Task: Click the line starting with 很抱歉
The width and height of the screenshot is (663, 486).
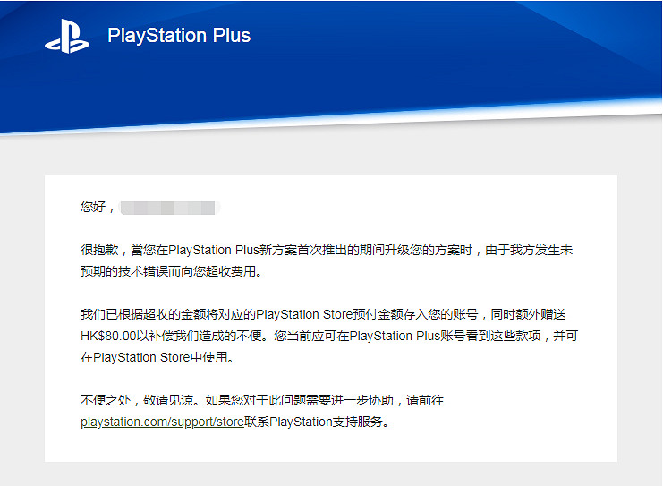Action: click(327, 250)
